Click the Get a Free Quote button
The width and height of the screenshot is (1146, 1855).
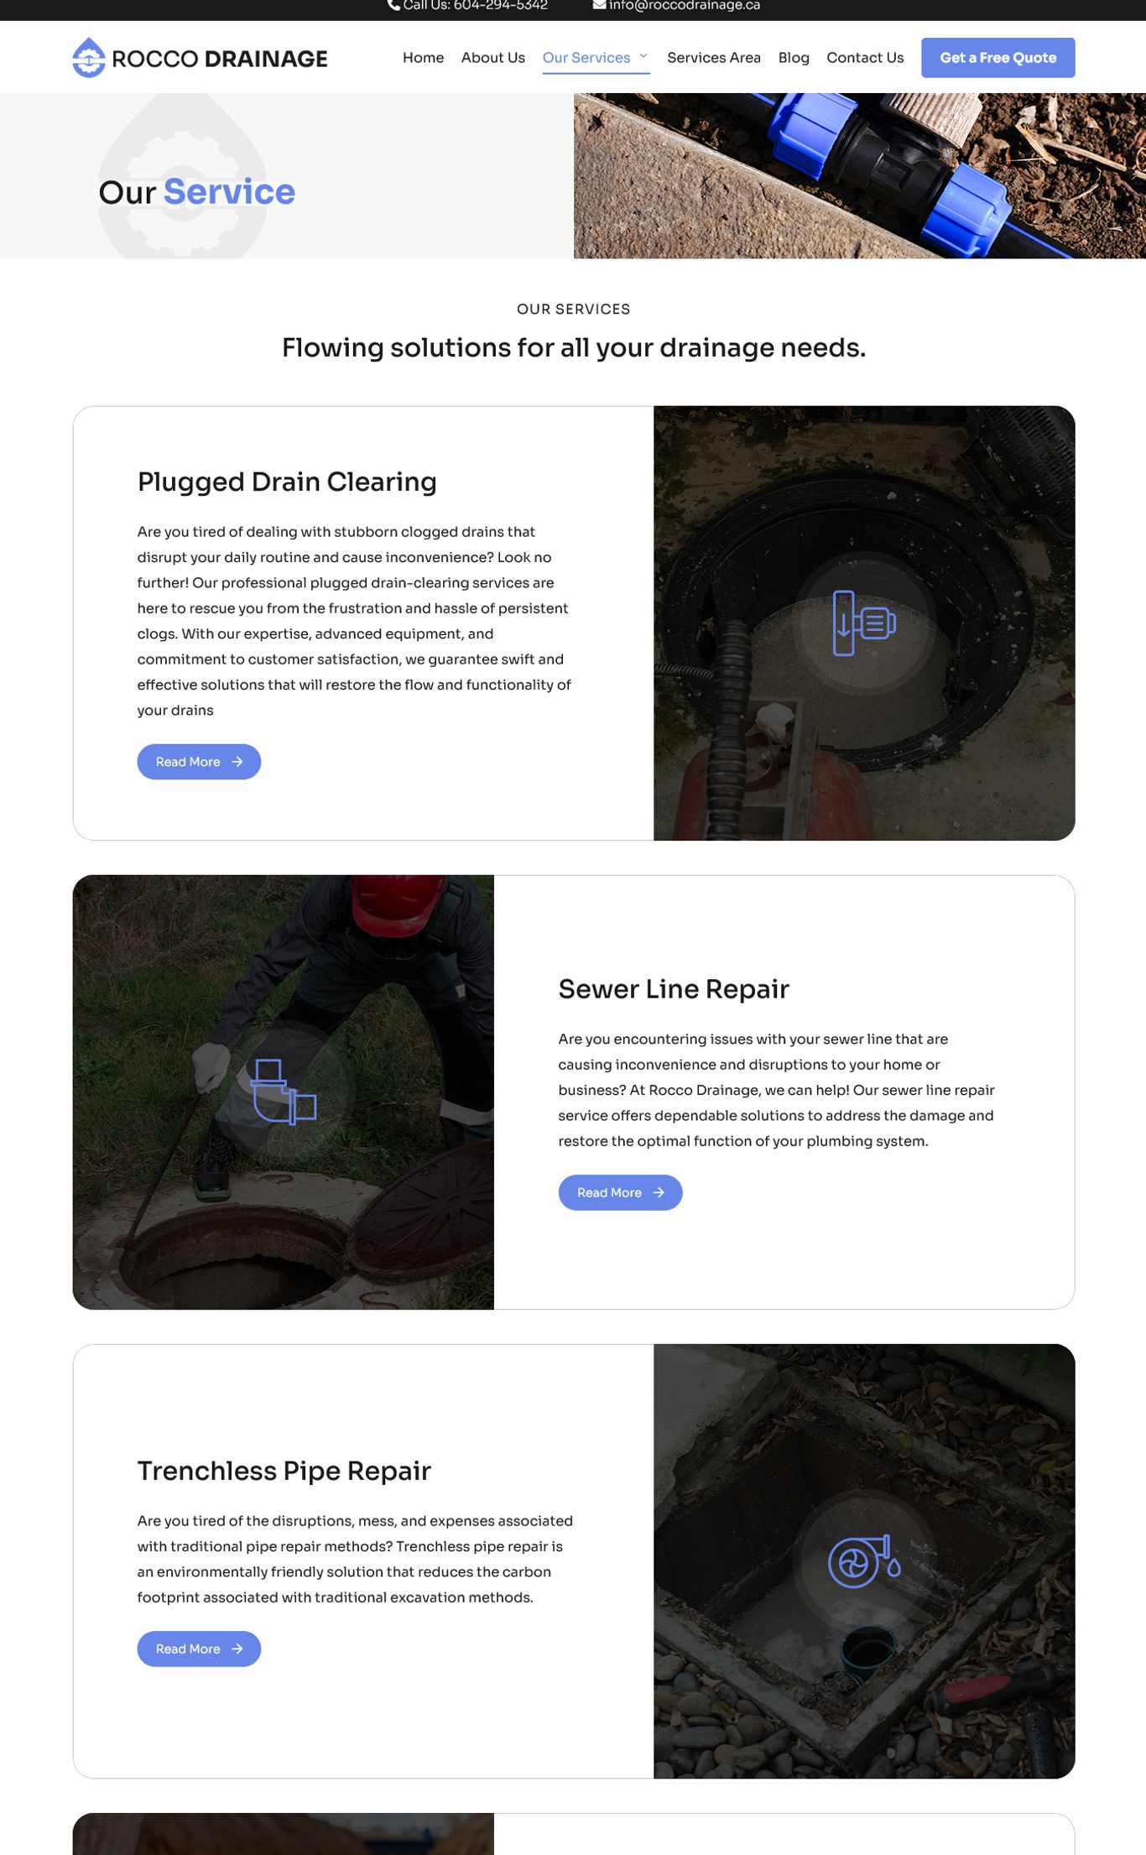[998, 58]
